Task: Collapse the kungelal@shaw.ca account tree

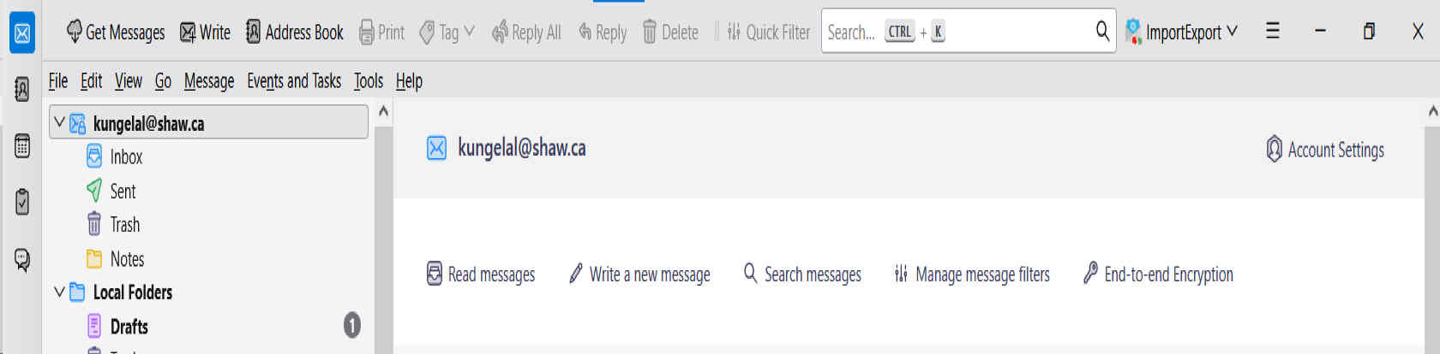Action: tap(59, 123)
